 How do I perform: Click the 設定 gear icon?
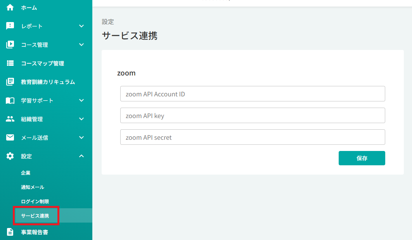10,156
